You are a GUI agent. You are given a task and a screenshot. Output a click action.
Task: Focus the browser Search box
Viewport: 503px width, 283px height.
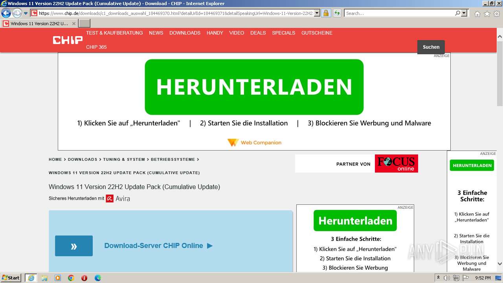pyautogui.click(x=399, y=13)
